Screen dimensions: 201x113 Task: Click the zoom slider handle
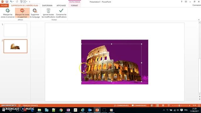(179, 105)
